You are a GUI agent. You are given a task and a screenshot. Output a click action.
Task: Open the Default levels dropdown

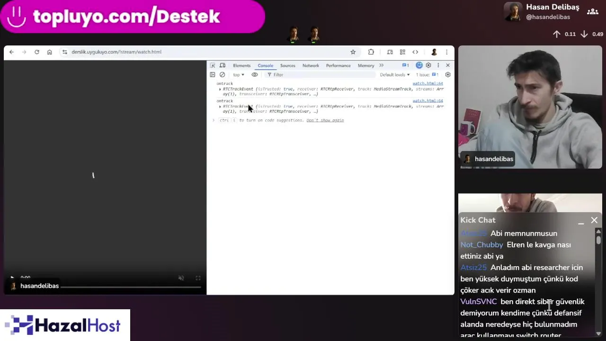(x=395, y=75)
